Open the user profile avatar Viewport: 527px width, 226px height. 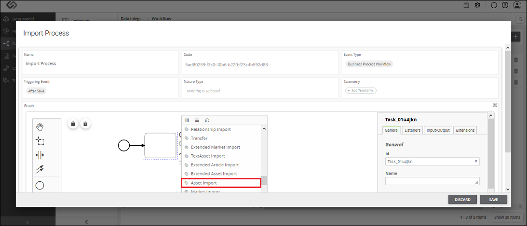[517, 5]
